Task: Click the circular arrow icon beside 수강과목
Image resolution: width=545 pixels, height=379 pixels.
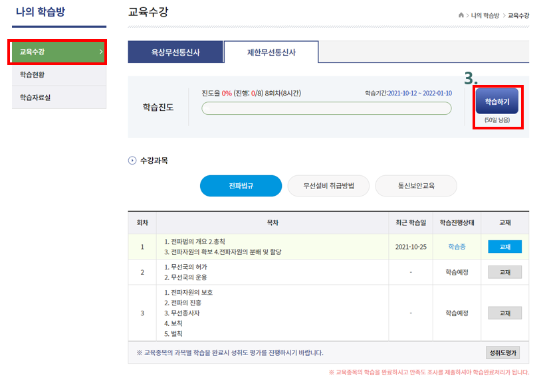Action: tap(132, 161)
